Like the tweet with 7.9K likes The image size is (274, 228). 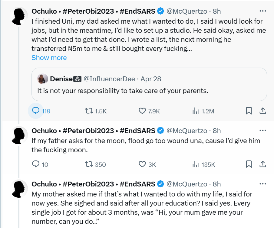(142, 111)
